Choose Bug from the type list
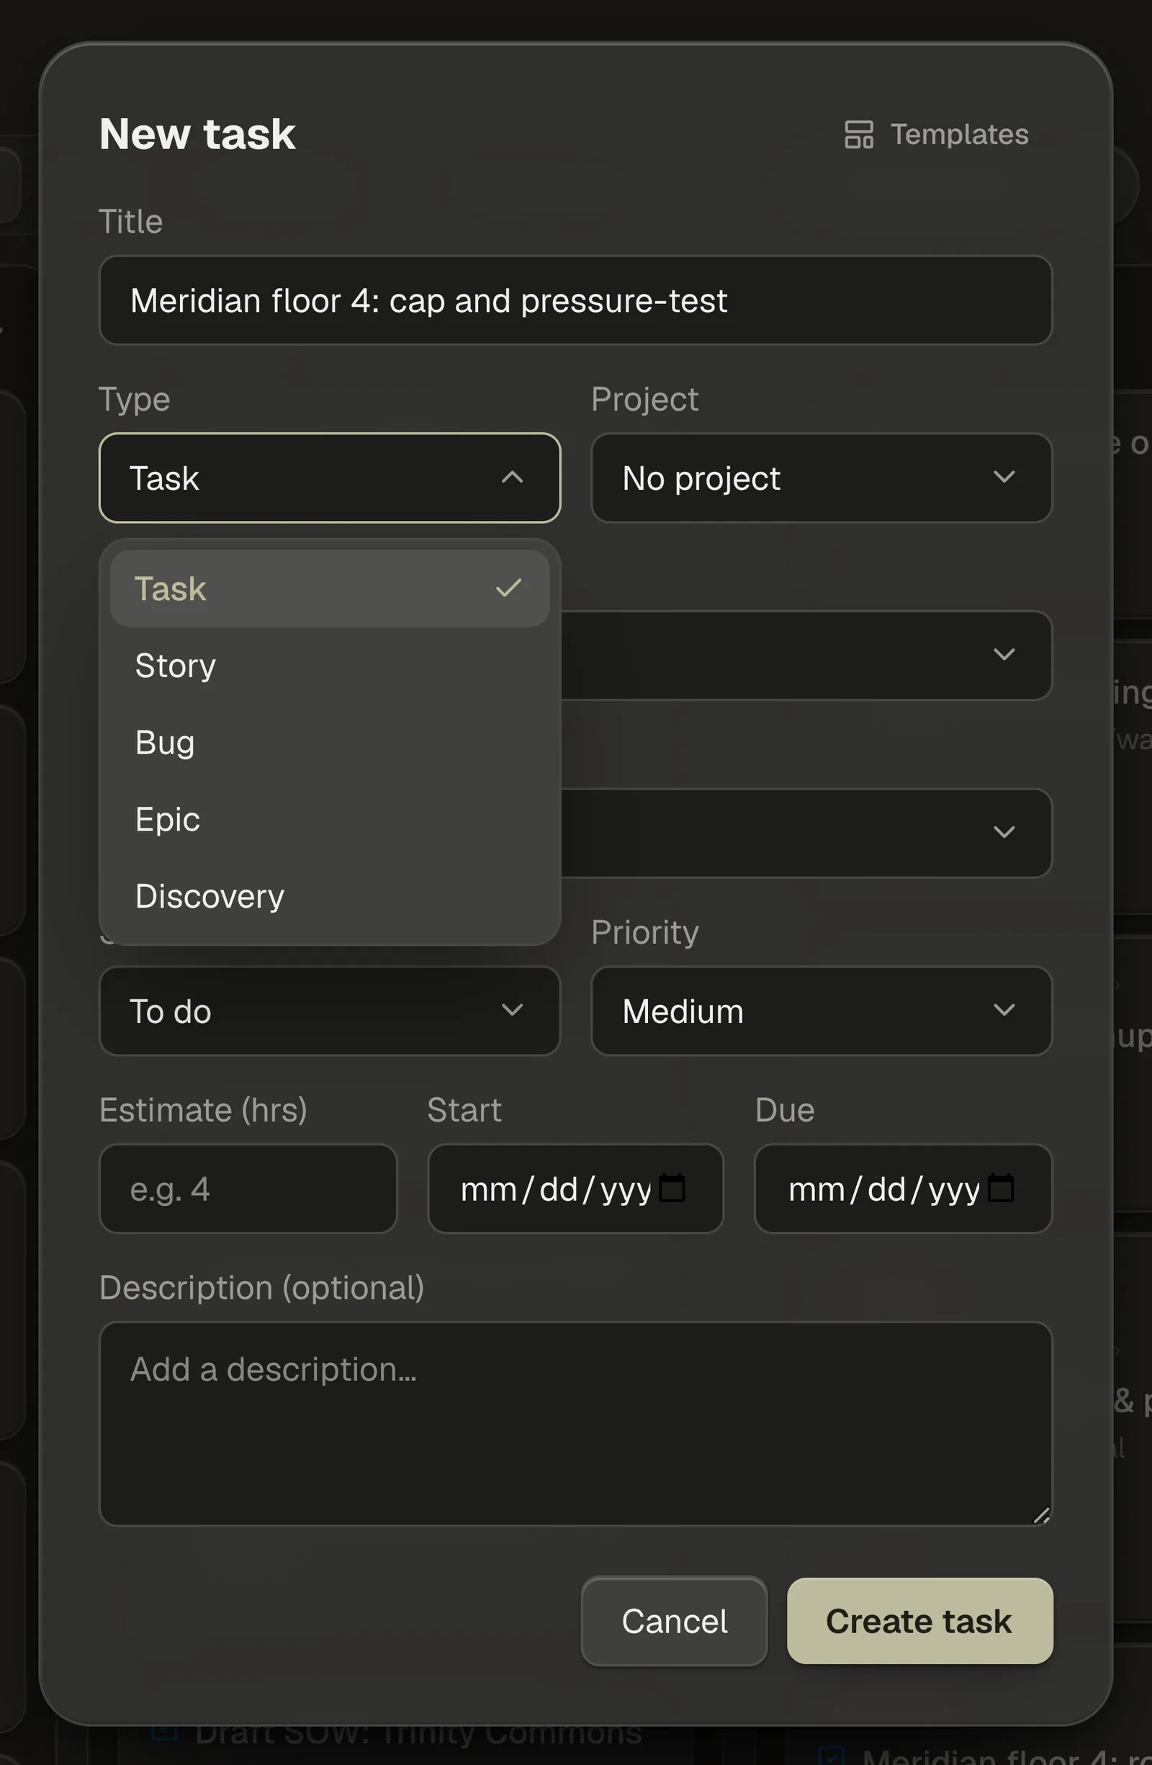The height and width of the screenshot is (1765, 1152). [329, 741]
